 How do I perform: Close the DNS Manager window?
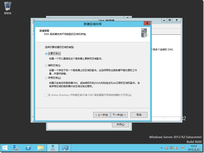[x=177, y=20]
